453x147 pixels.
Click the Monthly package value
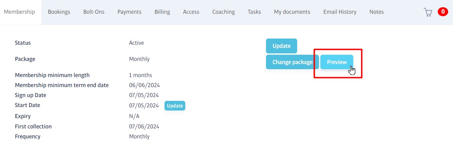139,59
